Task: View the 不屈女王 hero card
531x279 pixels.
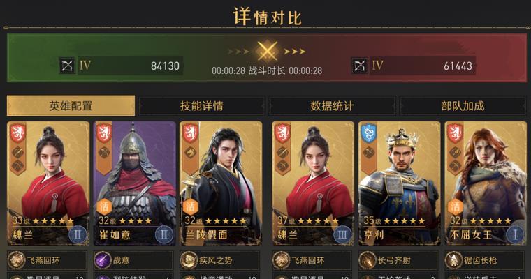Action: point(486,183)
